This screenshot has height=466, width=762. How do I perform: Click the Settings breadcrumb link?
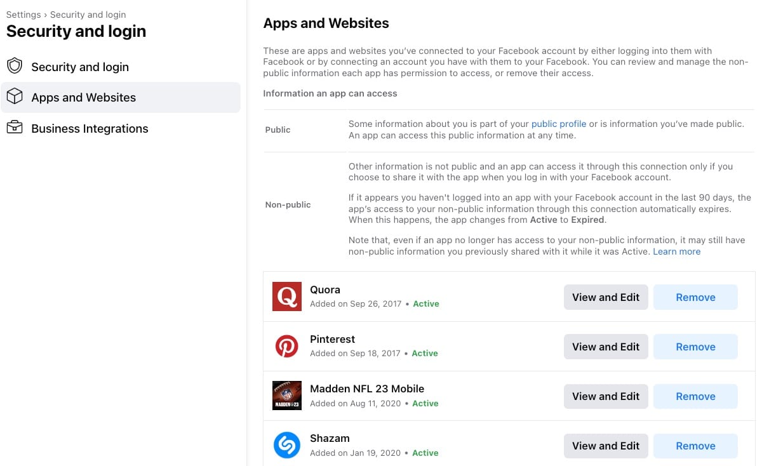[23, 15]
